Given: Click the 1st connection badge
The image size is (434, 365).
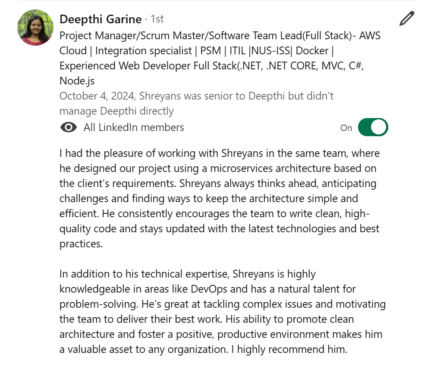Looking at the screenshot, I should [156, 19].
